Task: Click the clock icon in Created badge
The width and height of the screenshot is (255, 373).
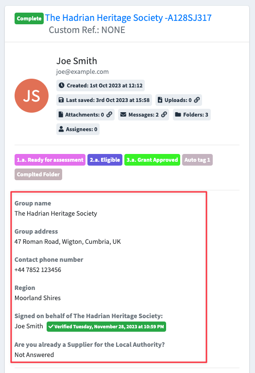Action: pos(61,85)
